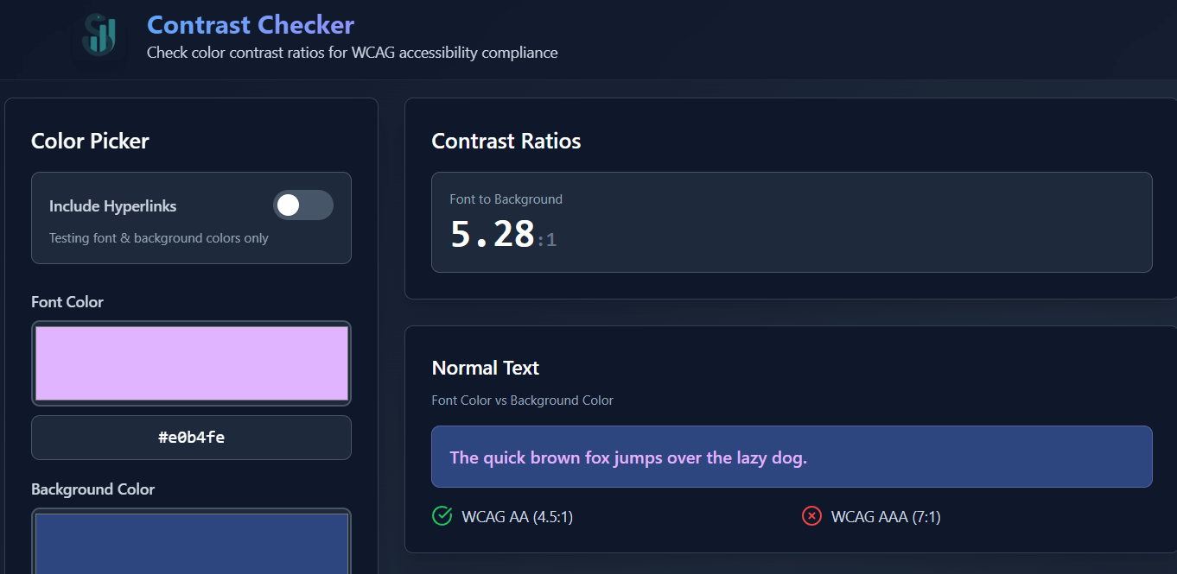Open the blue Background Color swatch
This screenshot has height=574, width=1177.
pos(191,544)
